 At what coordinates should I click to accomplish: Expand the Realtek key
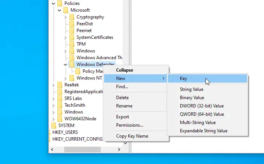tap(54, 85)
